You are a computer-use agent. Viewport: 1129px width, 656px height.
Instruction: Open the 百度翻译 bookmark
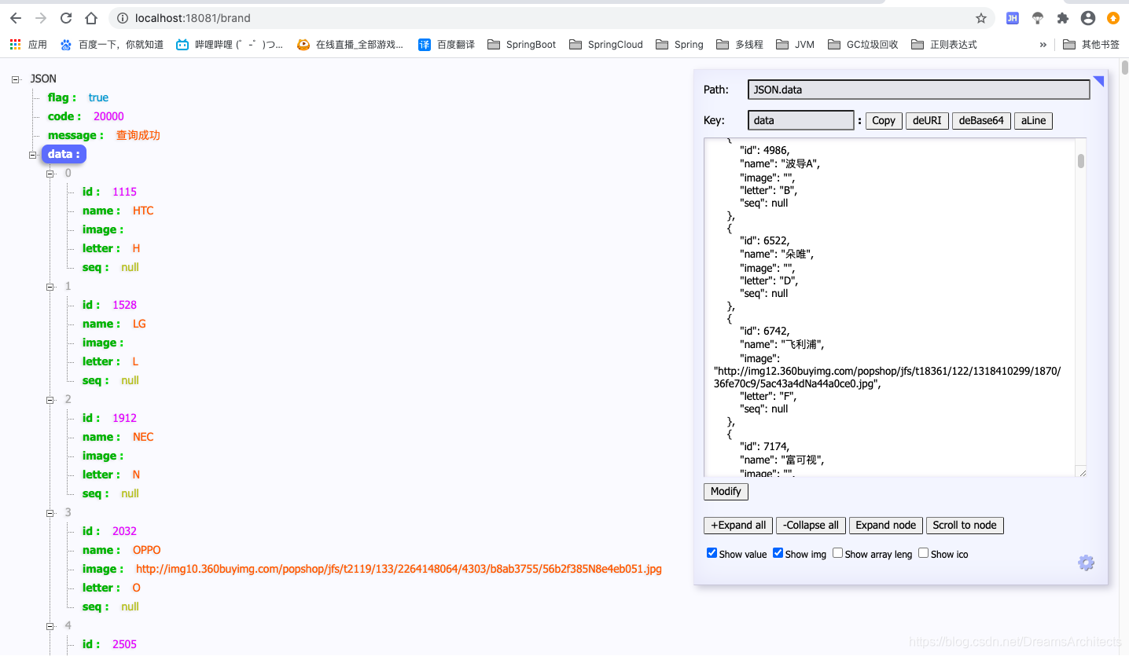click(447, 45)
